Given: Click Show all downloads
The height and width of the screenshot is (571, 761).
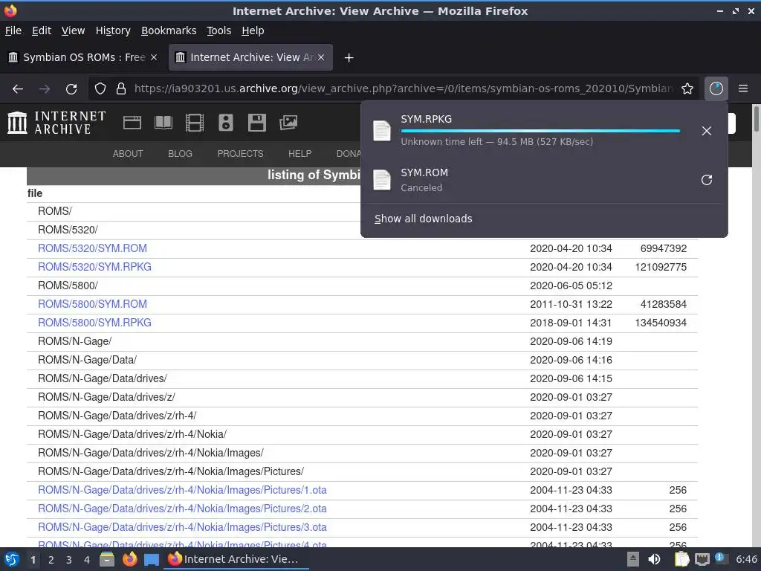Looking at the screenshot, I should (x=423, y=219).
